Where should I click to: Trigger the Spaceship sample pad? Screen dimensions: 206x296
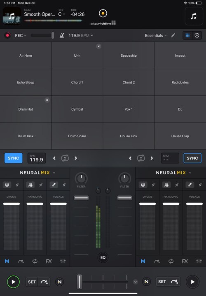[x=129, y=55]
